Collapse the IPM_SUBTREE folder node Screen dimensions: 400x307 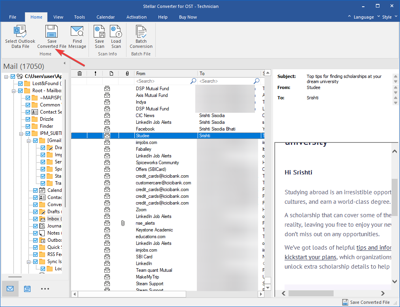click(22, 134)
